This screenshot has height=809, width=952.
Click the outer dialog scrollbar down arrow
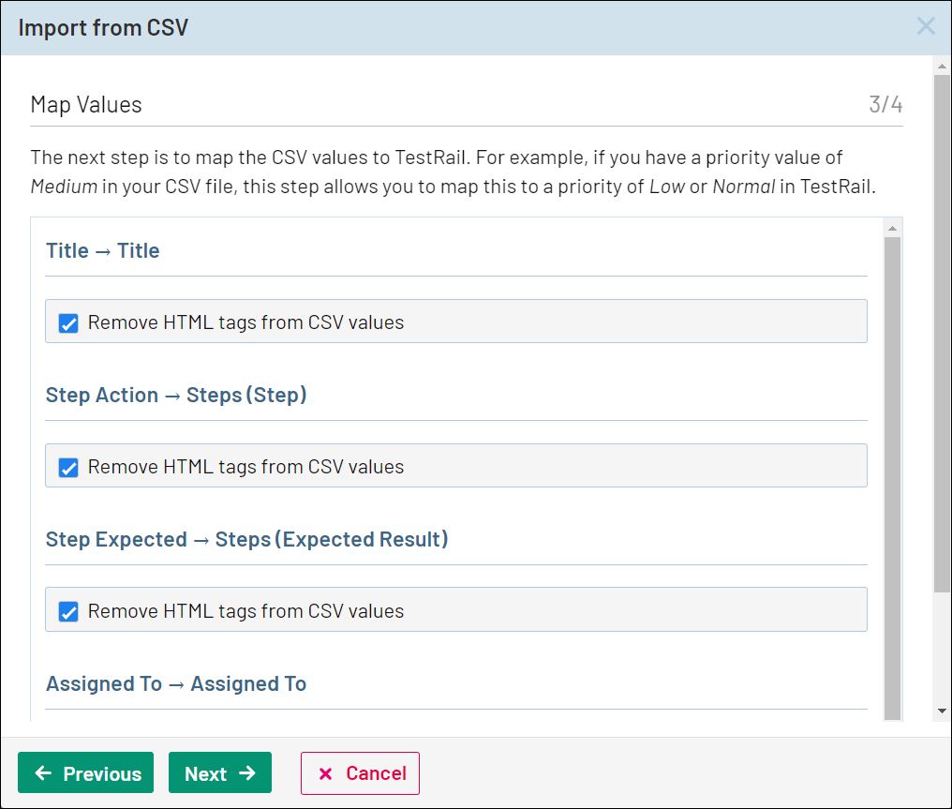click(943, 712)
